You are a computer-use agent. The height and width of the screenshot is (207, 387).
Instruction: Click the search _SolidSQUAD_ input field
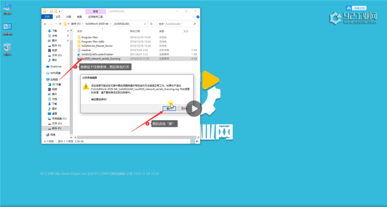pos(177,24)
